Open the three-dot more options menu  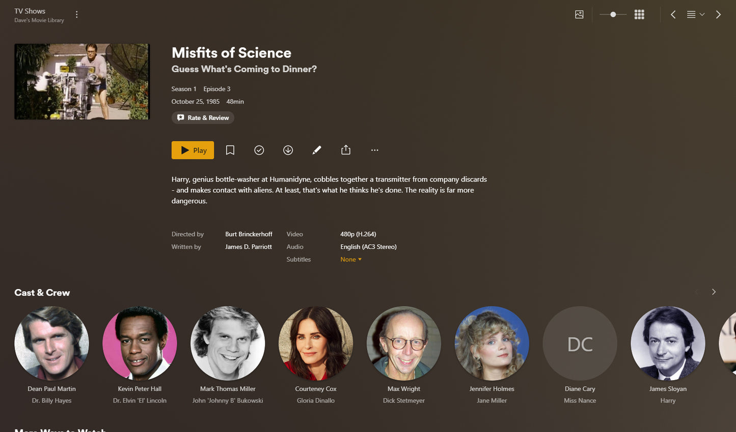[x=375, y=150]
